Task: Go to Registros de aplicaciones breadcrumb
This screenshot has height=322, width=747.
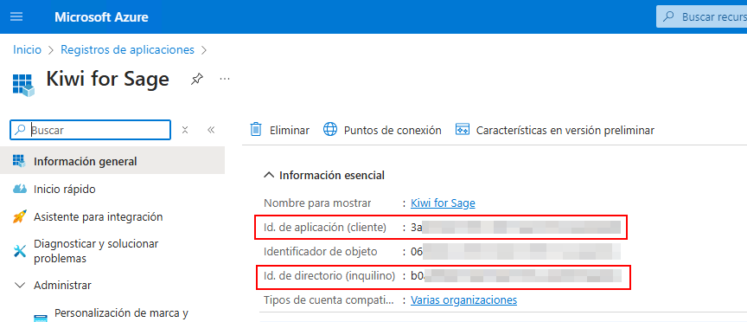Action: tap(128, 49)
